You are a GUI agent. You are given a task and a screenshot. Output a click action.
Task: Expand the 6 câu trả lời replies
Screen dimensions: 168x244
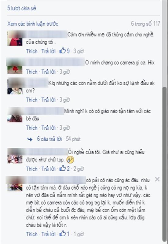point(49,139)
